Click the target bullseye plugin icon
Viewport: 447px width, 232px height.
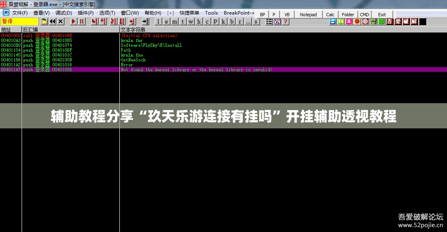point(365,22)
